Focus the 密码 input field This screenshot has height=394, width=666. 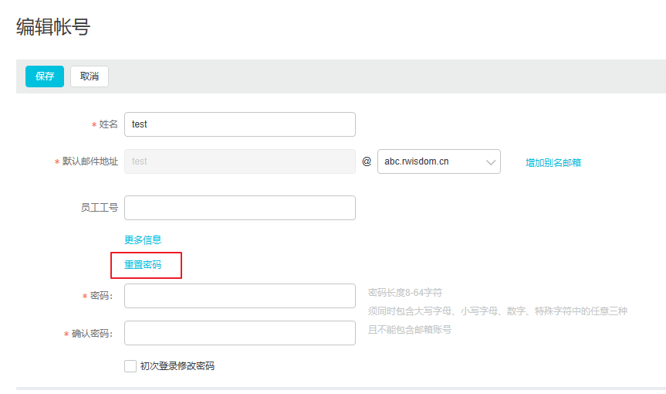[x=239, y=296]
